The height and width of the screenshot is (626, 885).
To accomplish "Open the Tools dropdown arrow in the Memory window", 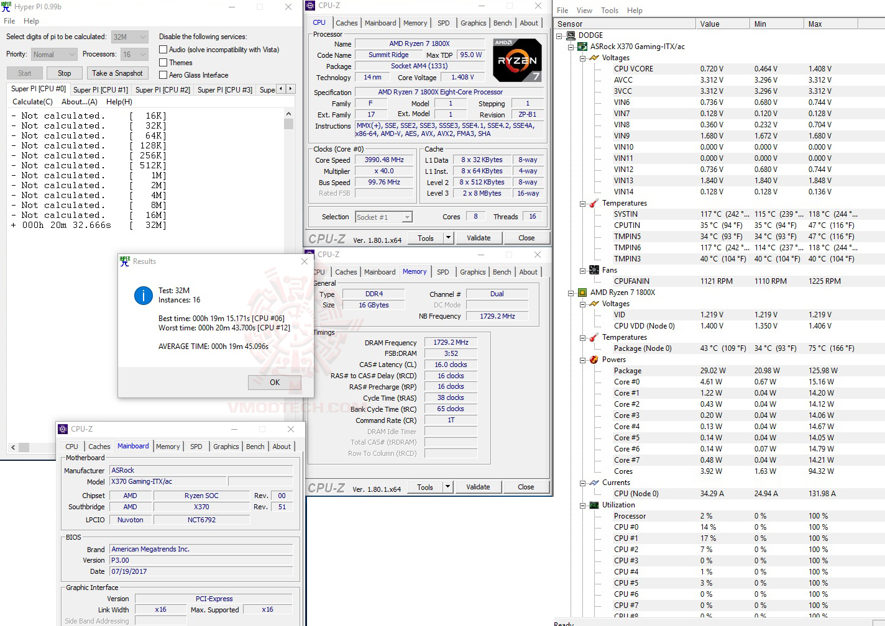I will (447, 488).
